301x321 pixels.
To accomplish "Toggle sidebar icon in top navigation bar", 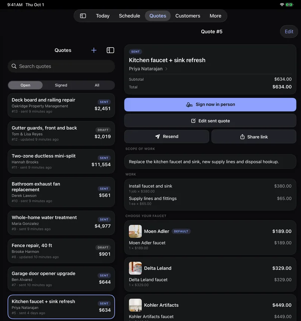I will point(83,16).
